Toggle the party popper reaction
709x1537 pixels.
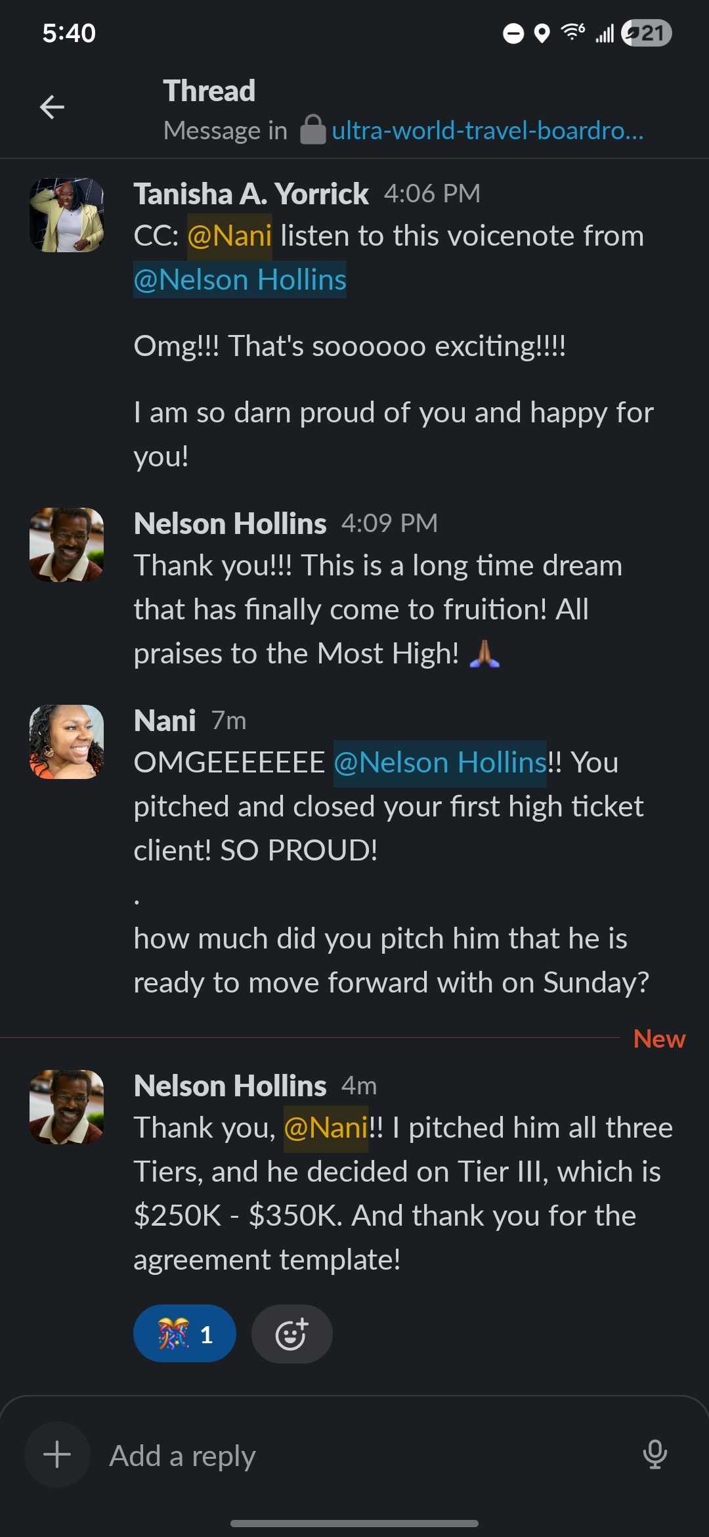click(184, 1334)
